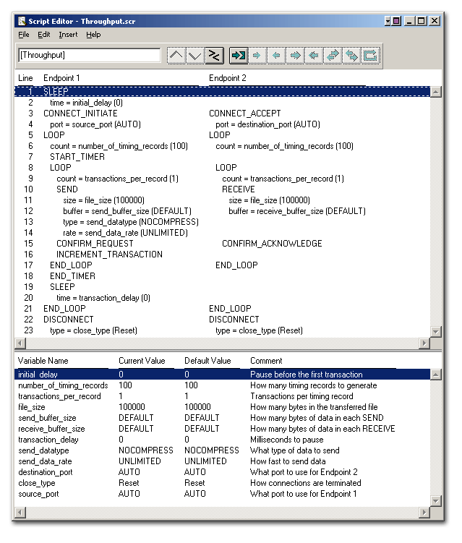Click the script pane scroll down arrow
The image size is (462, 543).
point(436,332)
